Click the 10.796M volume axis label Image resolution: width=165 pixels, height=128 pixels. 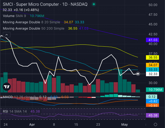coord(155,90)
